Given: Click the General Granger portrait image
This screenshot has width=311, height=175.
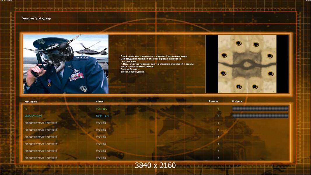Looking at the screenshot, I should point(66,64).
